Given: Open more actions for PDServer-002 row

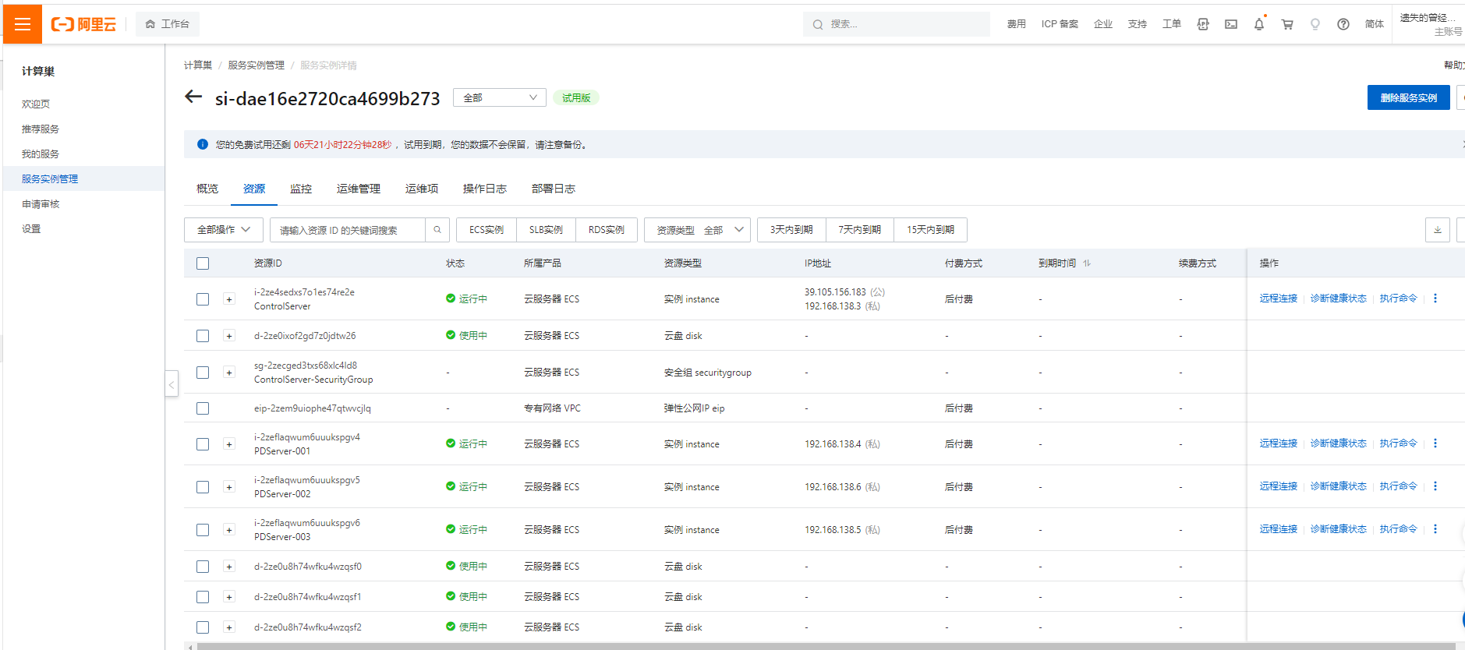Looking at the screenshot, I should coord(1435,486).
